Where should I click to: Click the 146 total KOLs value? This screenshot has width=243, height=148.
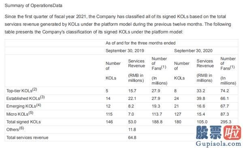[109, 122]
